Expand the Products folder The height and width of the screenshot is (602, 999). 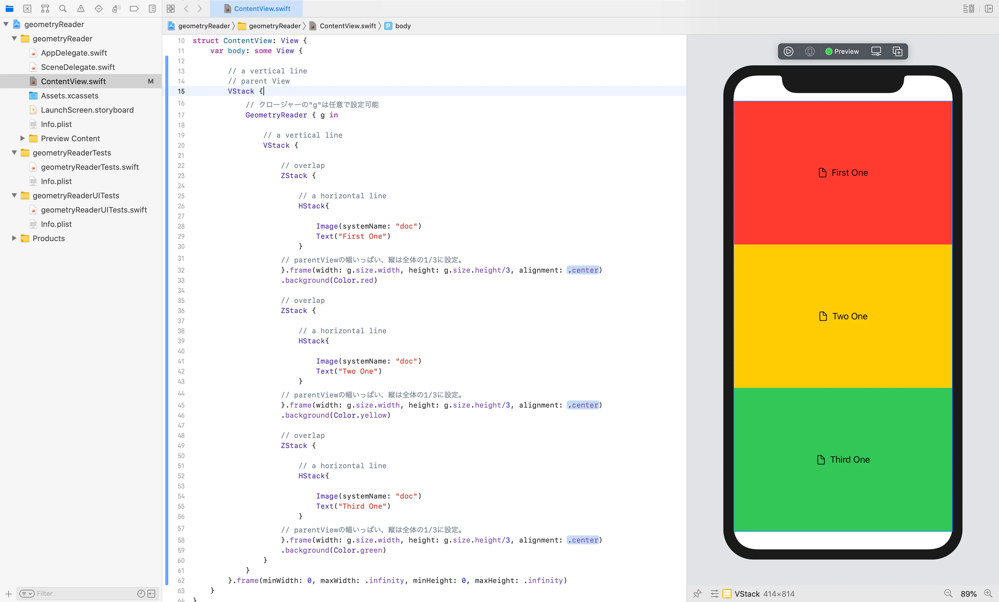click(14, 238)
